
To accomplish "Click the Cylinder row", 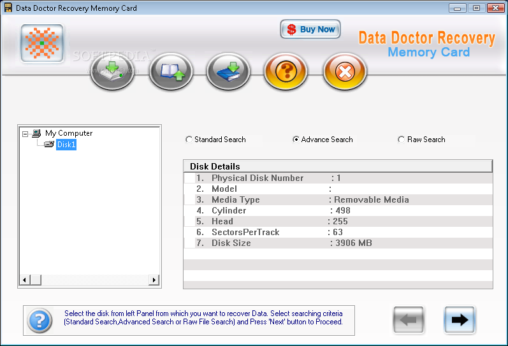I will point(338,210).
